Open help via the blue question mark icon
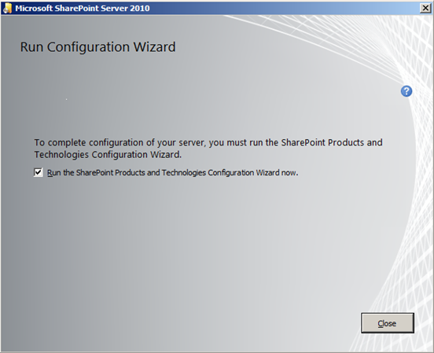This screenshot has height=353, width=434. pyautogui.click(x=406, y=91)
